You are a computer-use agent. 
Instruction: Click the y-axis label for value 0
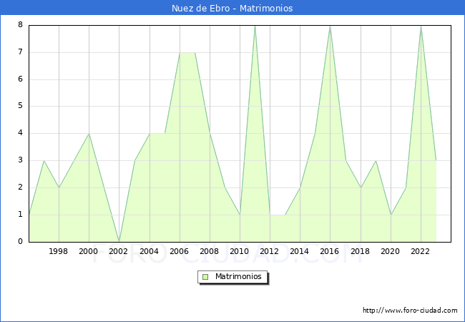pos(21,242)
